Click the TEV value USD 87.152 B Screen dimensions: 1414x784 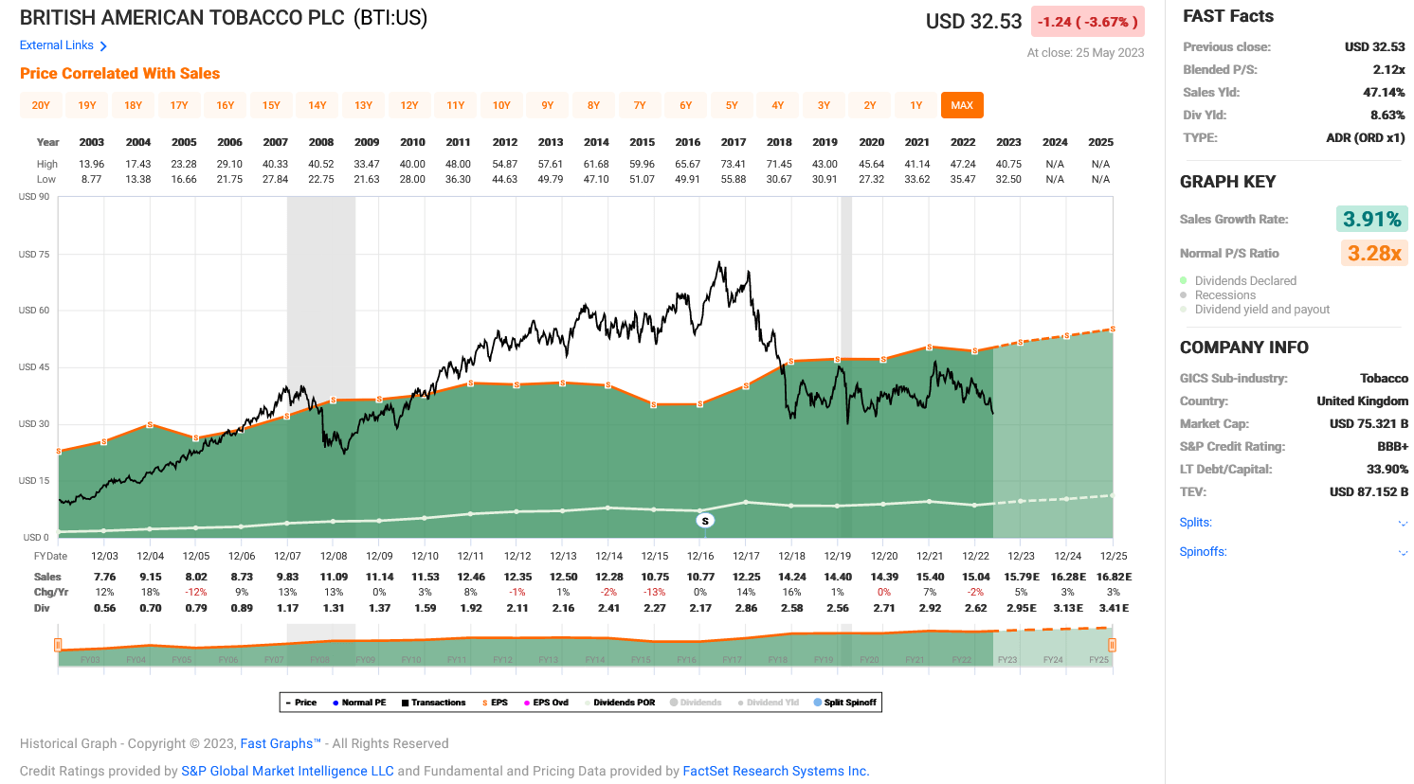1369,492
